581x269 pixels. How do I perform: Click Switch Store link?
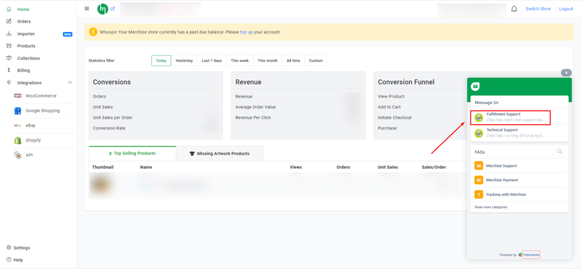(x=538, y=9)
